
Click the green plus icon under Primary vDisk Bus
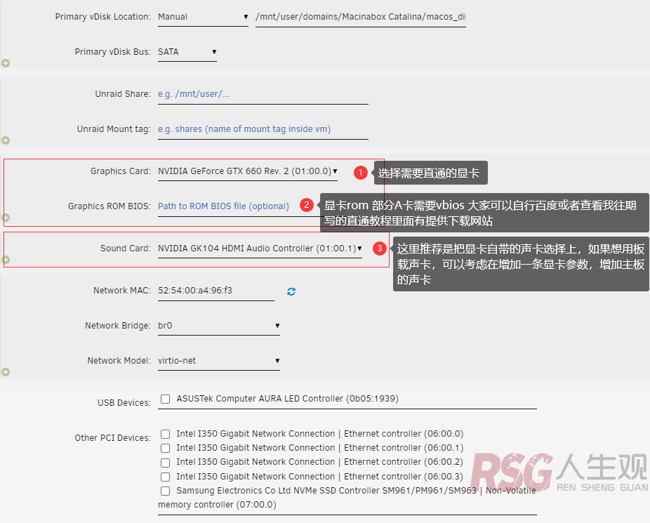[x=6, y=63]
